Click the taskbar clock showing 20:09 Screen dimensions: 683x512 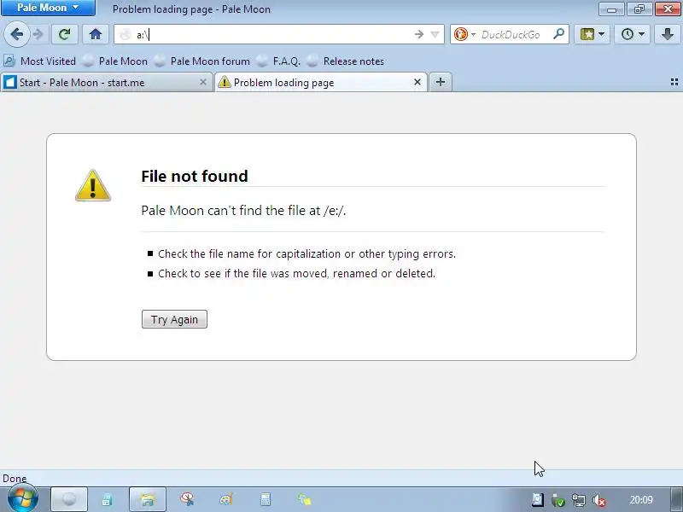641,500
